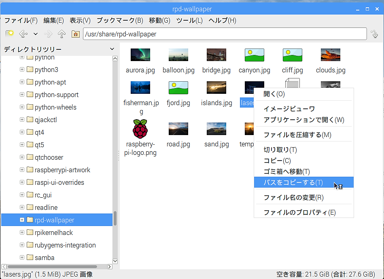Click the tree vertical scrollbar down arrow
Screen dimensions: 384x279
tap(115, 261)
